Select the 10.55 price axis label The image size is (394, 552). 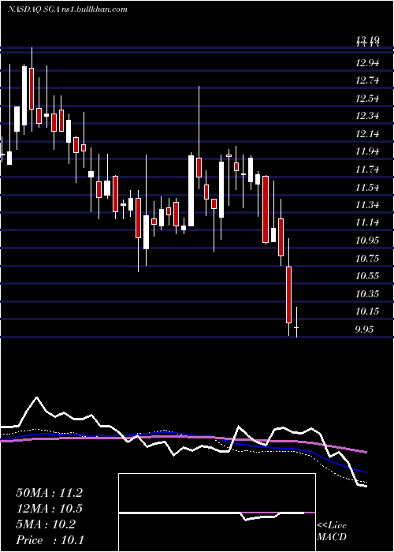coord(367,276)
